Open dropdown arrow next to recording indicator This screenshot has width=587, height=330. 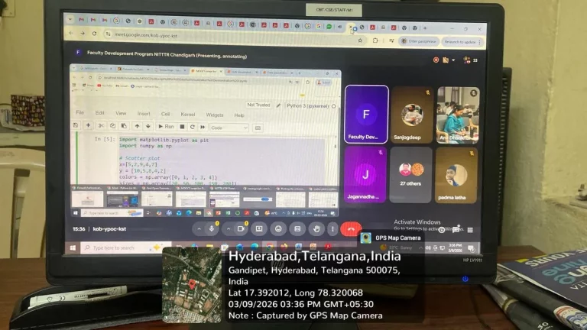pos(453,60)
